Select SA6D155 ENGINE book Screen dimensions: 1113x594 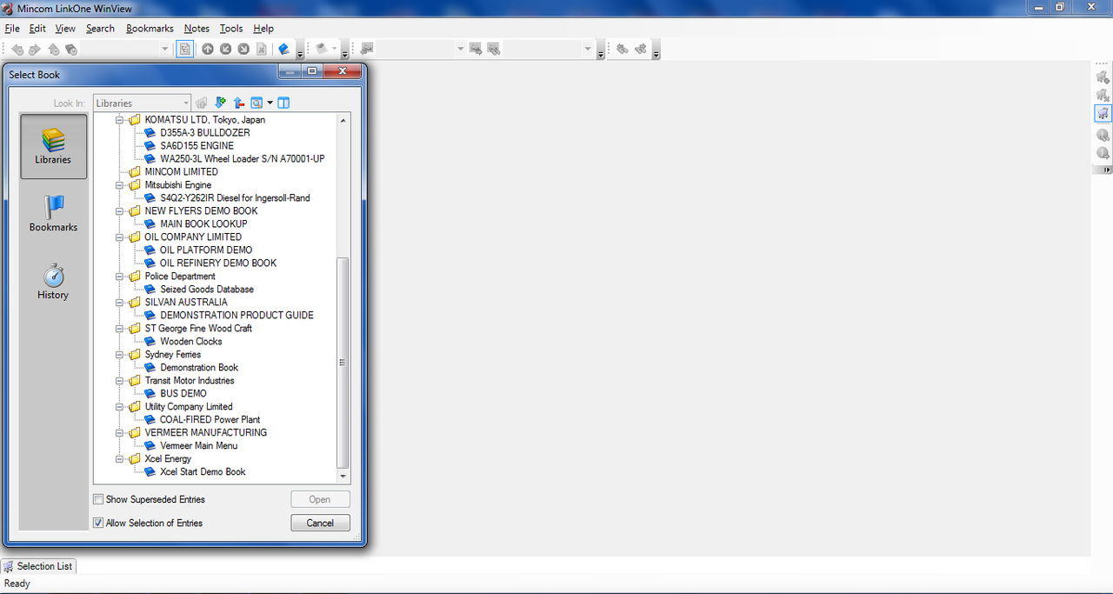pos(197,146)
